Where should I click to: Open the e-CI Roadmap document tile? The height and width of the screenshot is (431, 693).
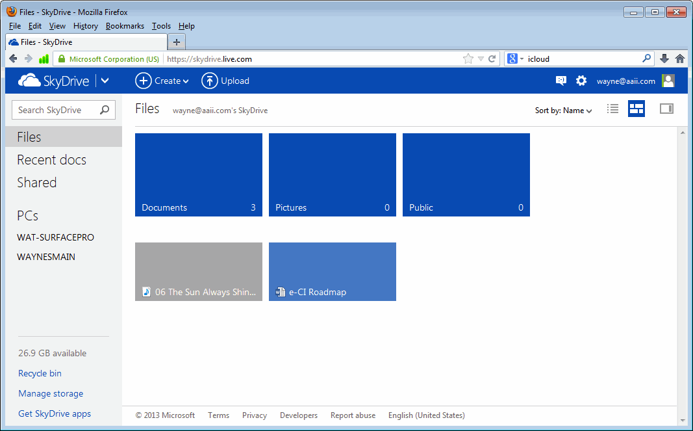tap(333, 272)
